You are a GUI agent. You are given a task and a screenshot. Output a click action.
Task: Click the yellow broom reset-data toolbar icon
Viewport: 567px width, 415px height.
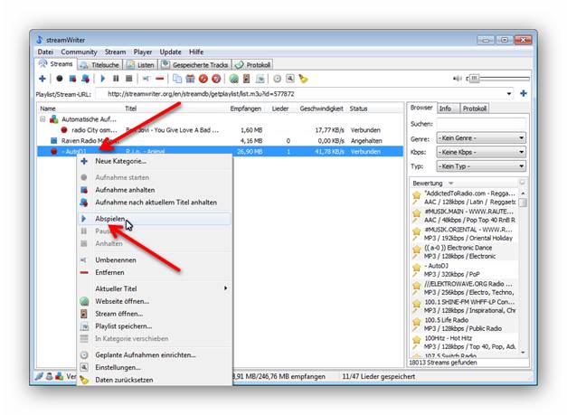coord(303,79)
